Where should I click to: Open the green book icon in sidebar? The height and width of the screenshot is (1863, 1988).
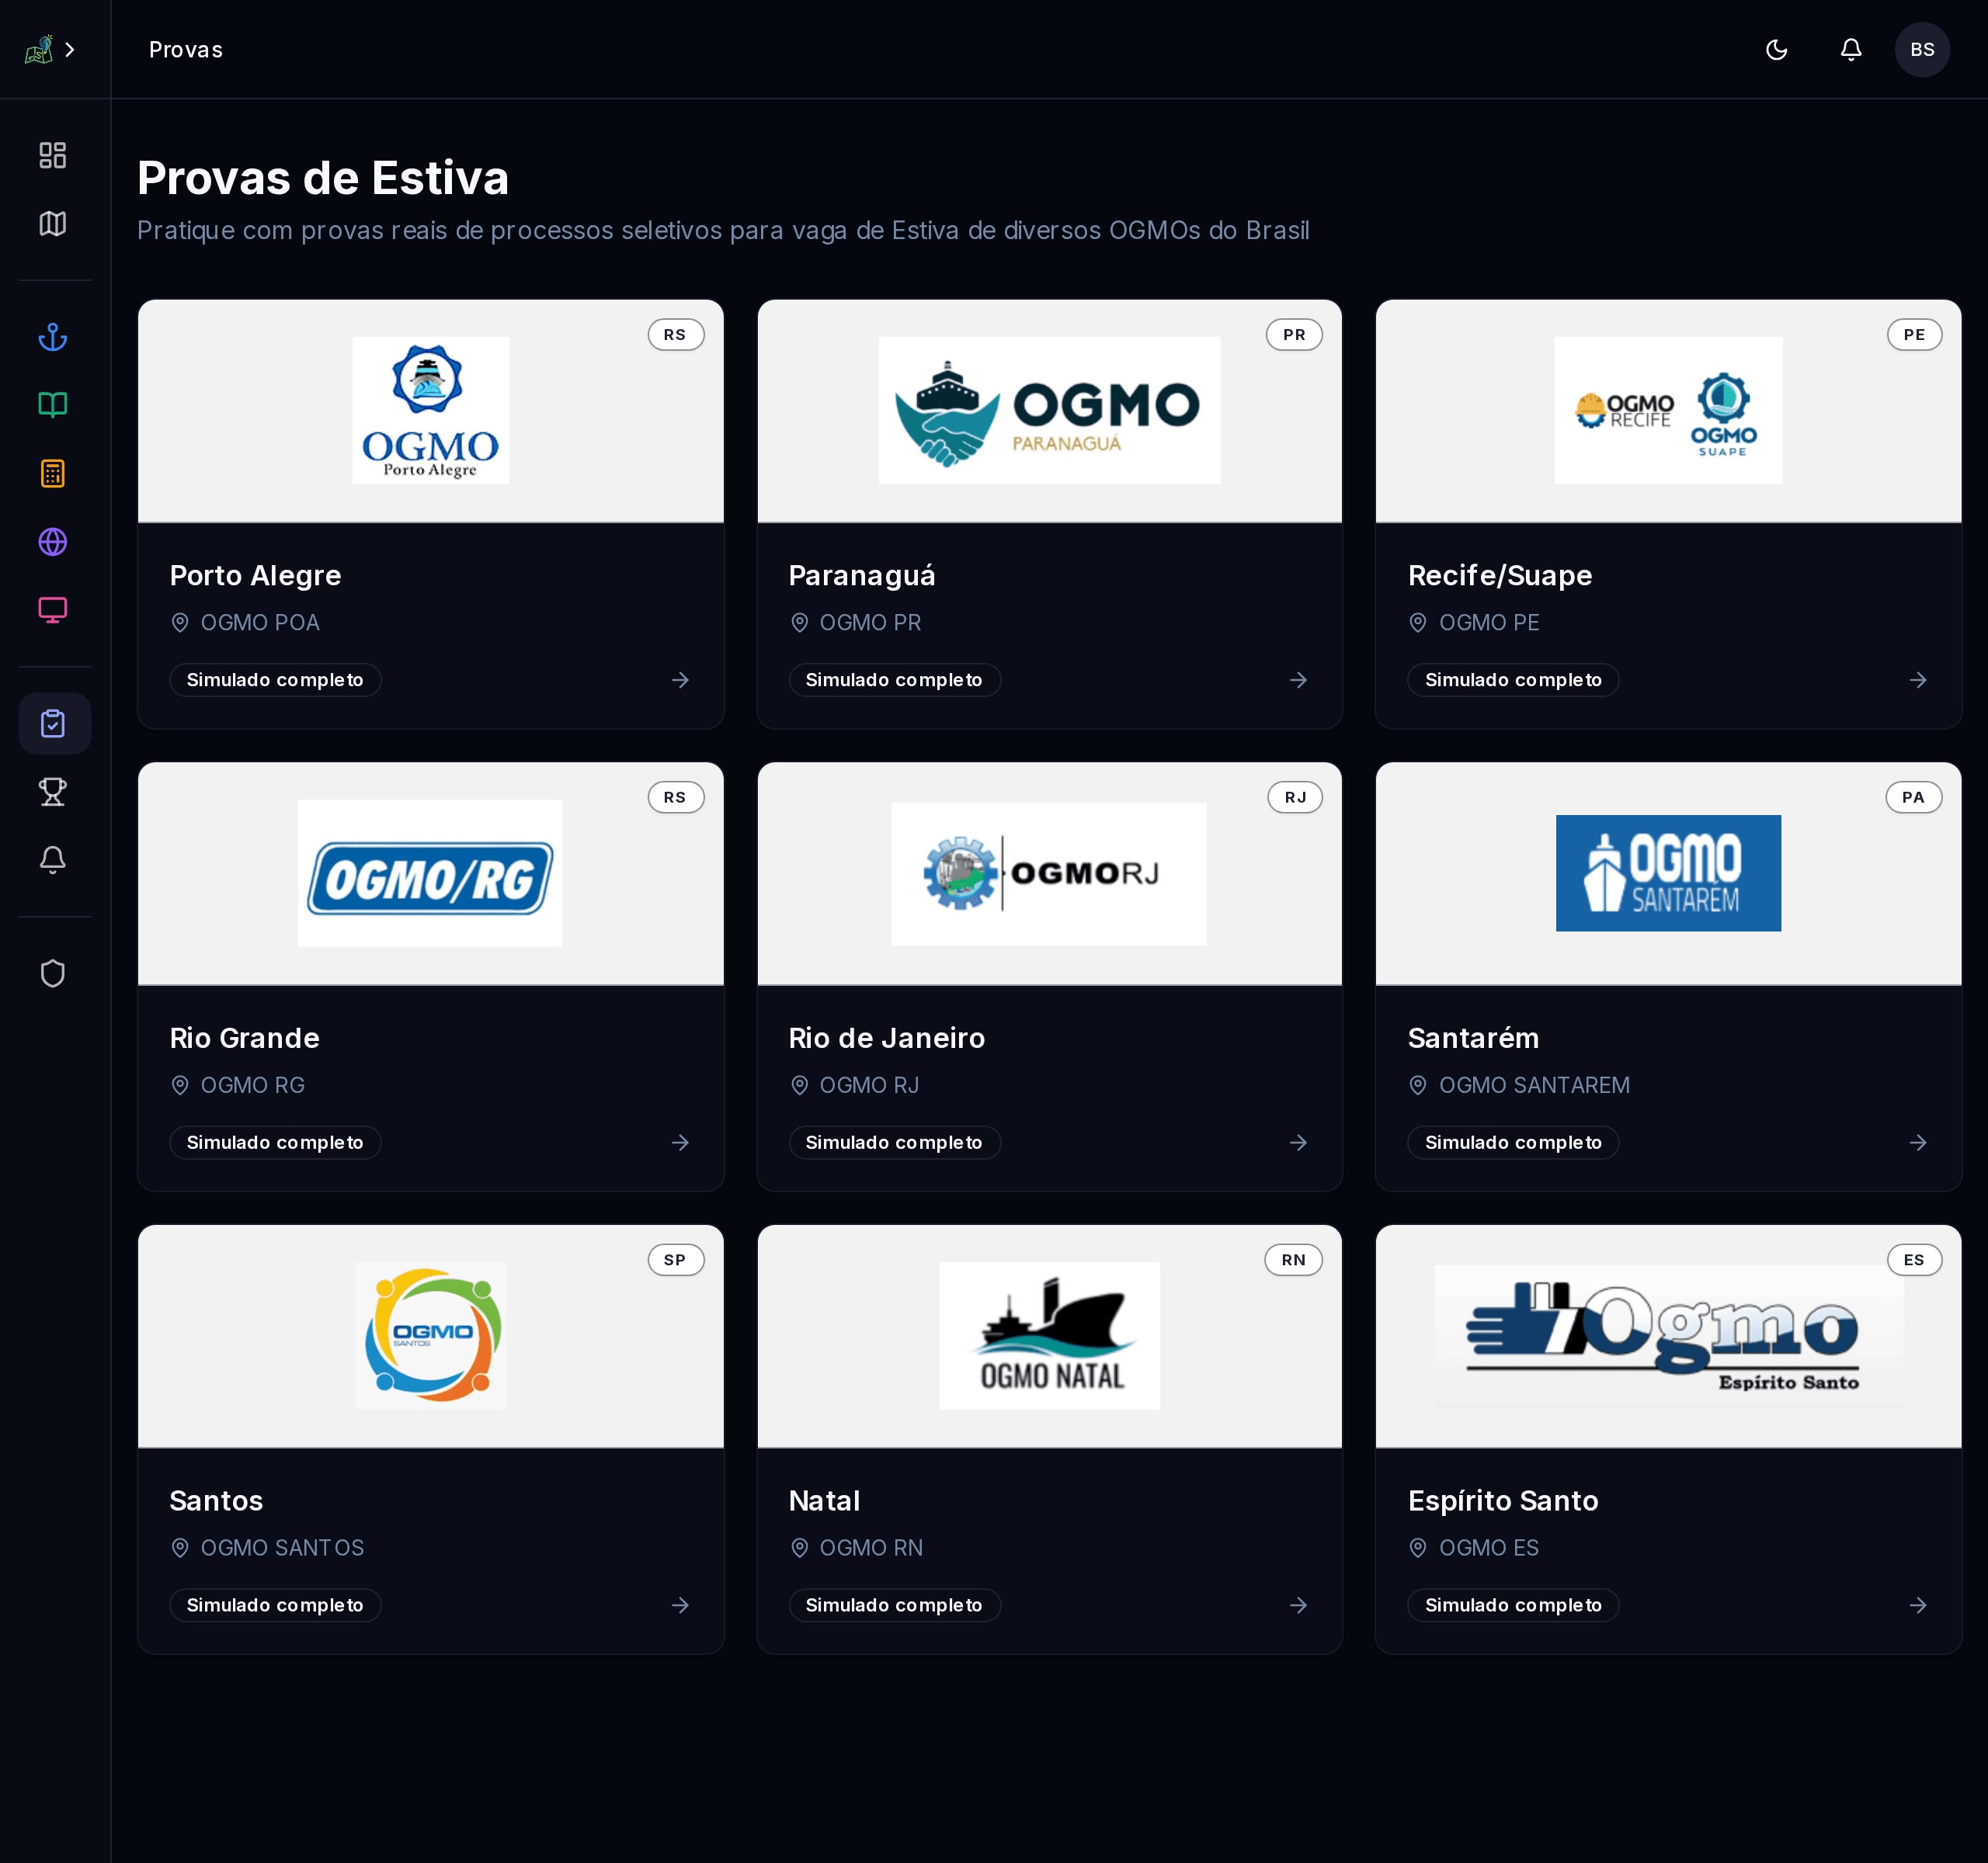(x=53, y=404)
